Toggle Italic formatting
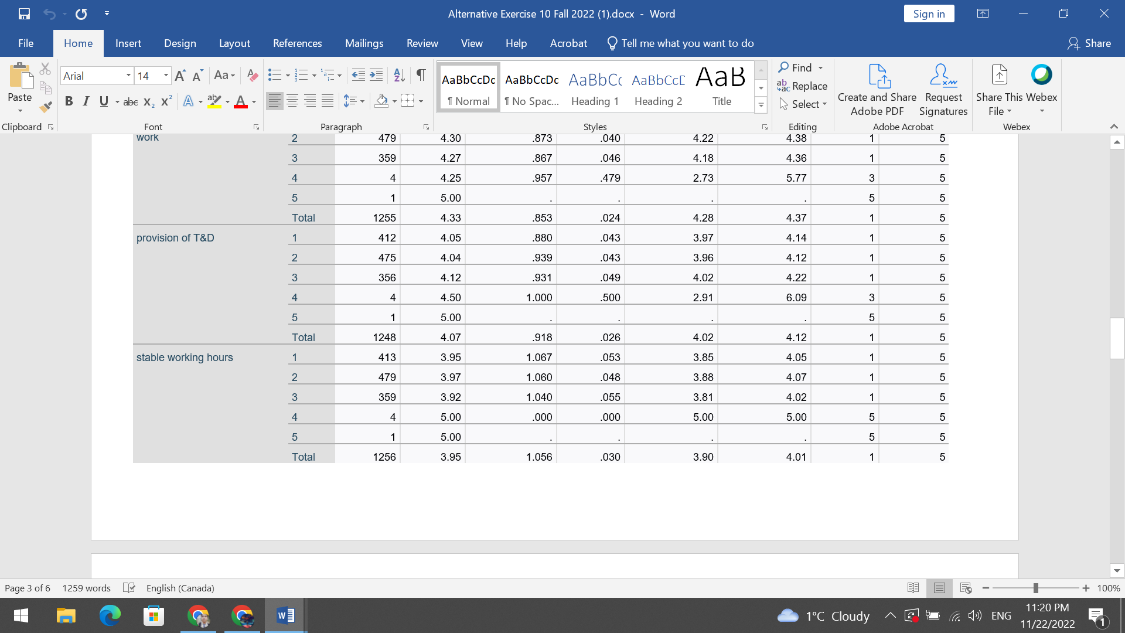 point(86,101)
